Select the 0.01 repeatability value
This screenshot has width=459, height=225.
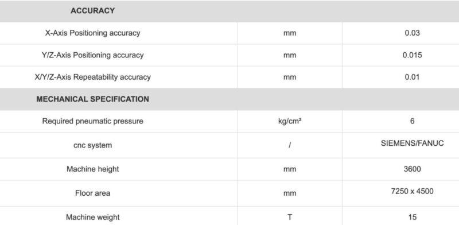tap(412, 77)
